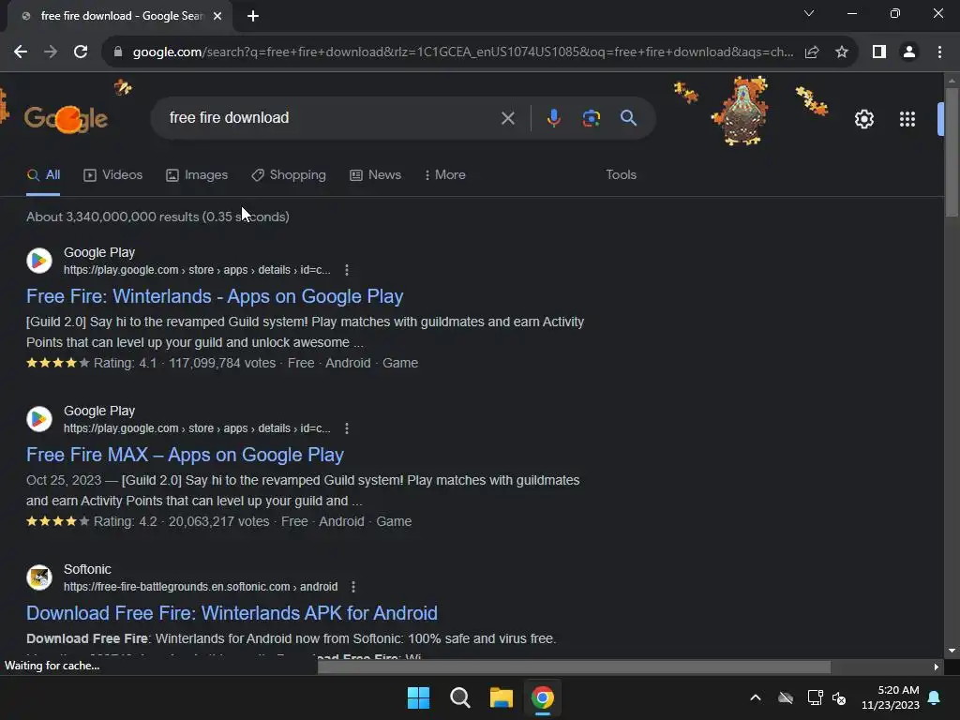Viewport: 960px width, 720px height.
Task: Open the Tools filter options
Action: pyautogui.click(x=621, y=175)
